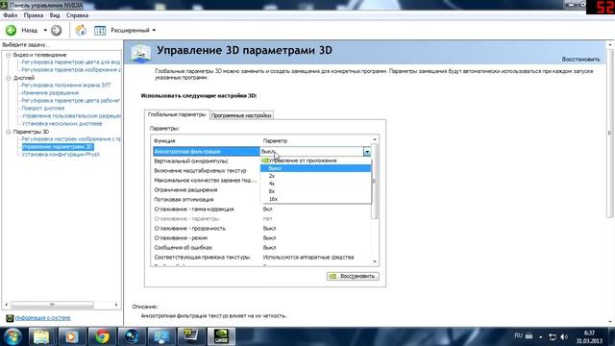Screen dimensions: 615x346
Task: Collapse the Параметры 3D tree node
Action: pyautogui.click(x=9, y=132)
